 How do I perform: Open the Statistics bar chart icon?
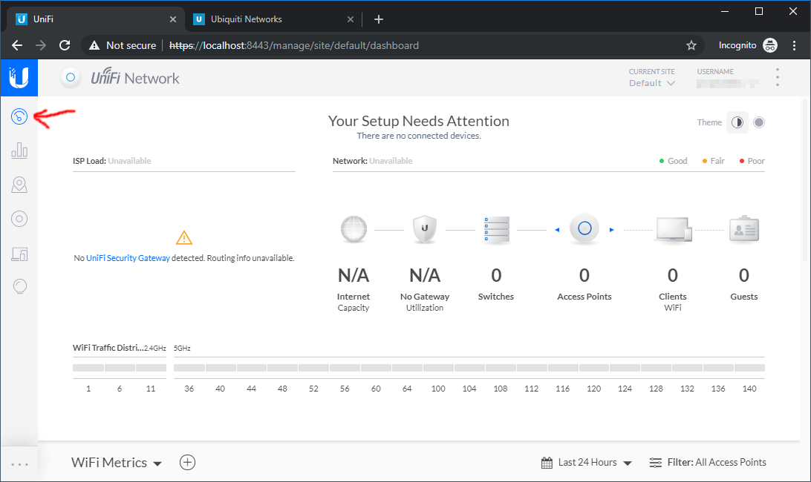[x=19, y=151]
